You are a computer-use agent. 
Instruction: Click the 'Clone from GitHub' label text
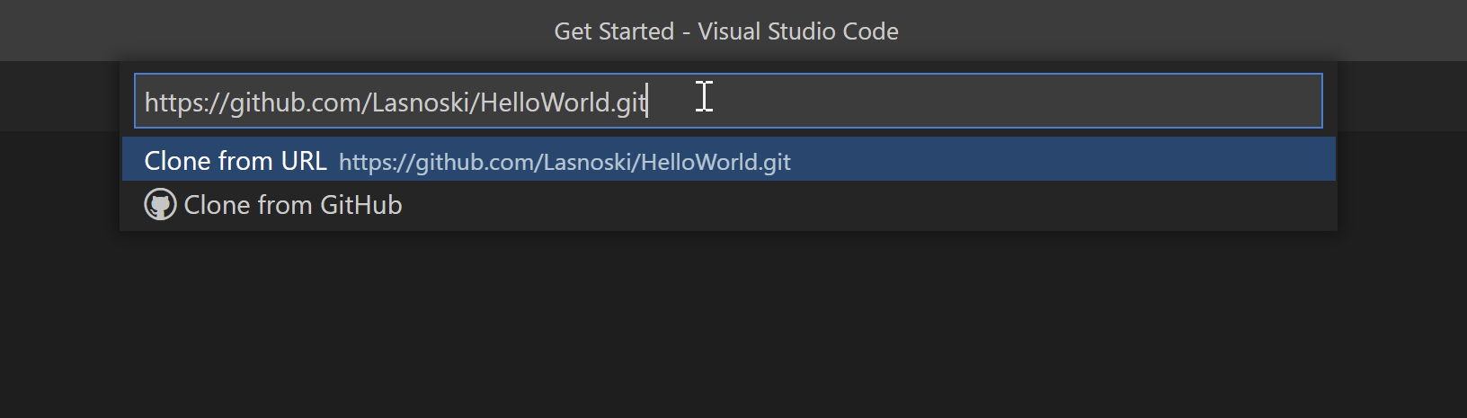pyautogui.click(x=293, y=205)
